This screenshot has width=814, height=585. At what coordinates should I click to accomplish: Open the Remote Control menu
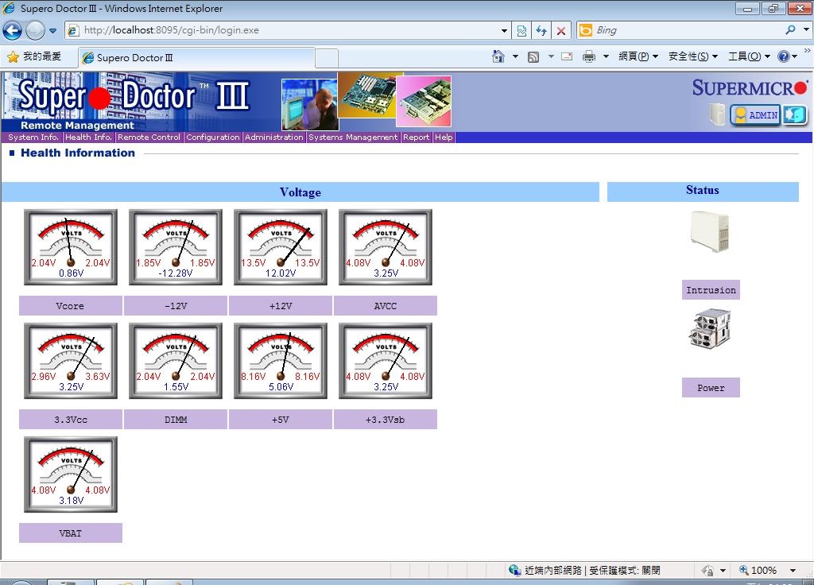pos(149,137)
